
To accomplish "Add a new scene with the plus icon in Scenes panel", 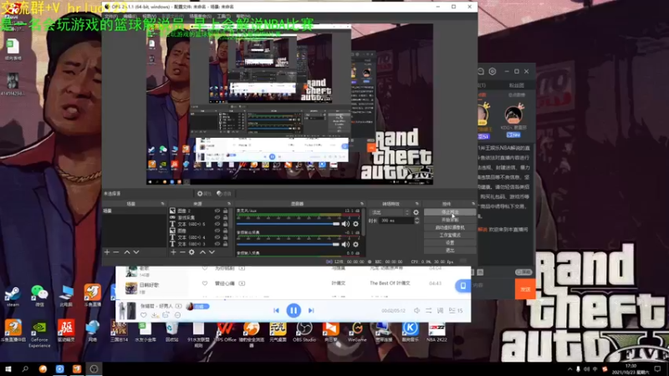I will [x=107, y=252].
